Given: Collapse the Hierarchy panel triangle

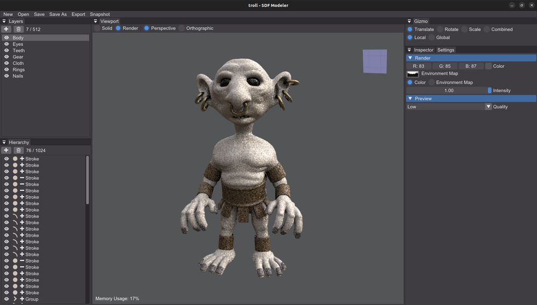Looking at the screenshot, I should click(4, 142).
